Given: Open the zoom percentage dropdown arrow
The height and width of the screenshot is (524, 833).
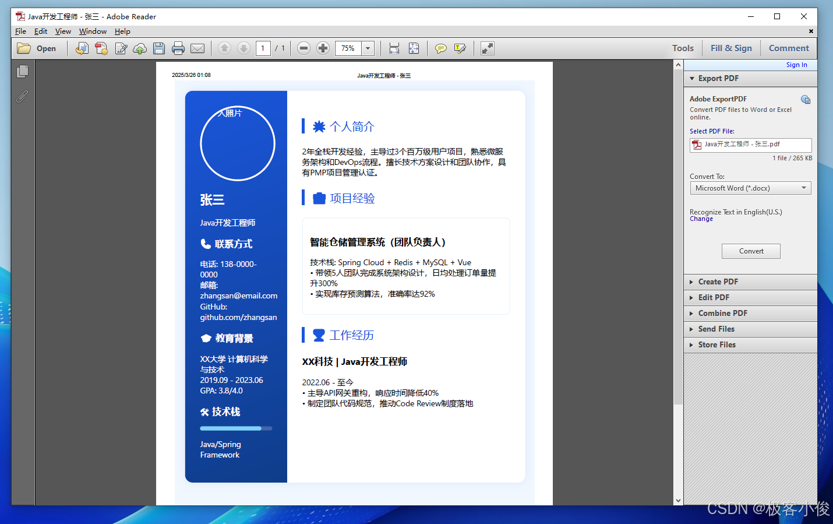Looking at the screenshot, I should (368, 48).
